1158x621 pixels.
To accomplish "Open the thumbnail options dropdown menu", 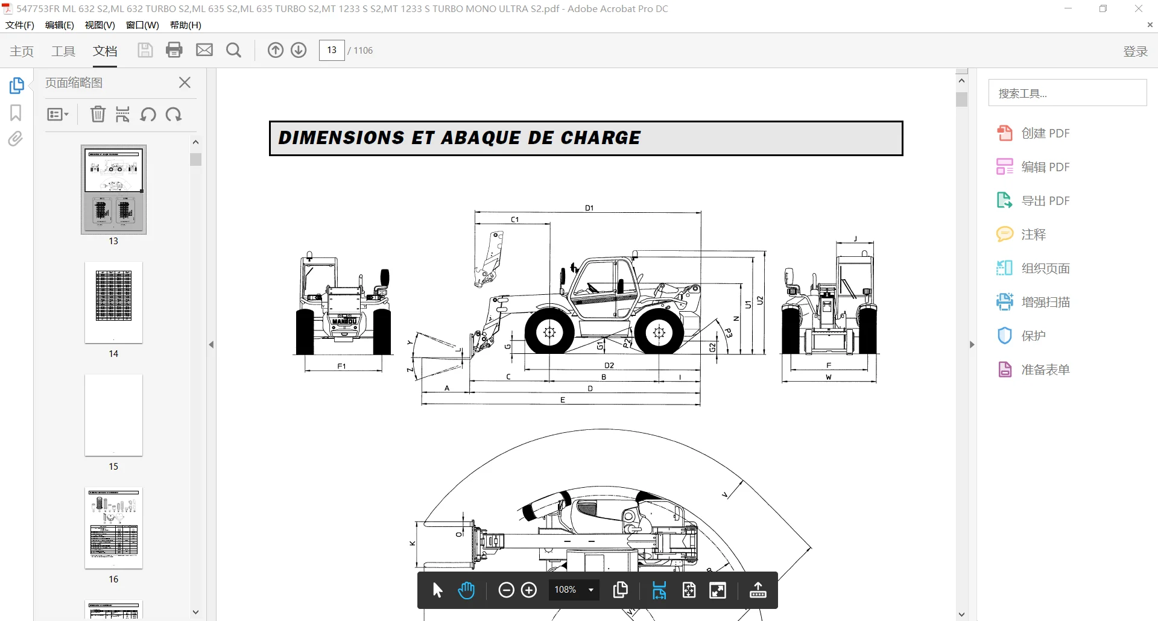I will tap(58, 114).
